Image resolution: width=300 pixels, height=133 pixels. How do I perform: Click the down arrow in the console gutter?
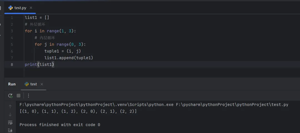tap(10, 114)
